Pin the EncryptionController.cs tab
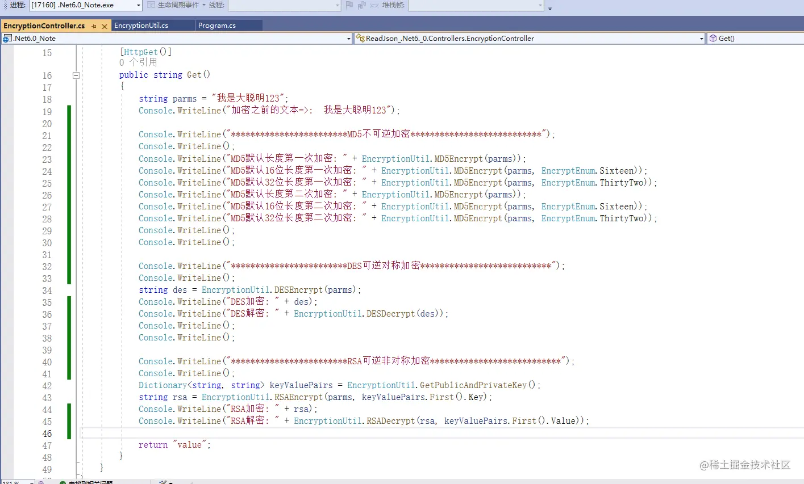The image size is (804, 484). pos(94,26)
